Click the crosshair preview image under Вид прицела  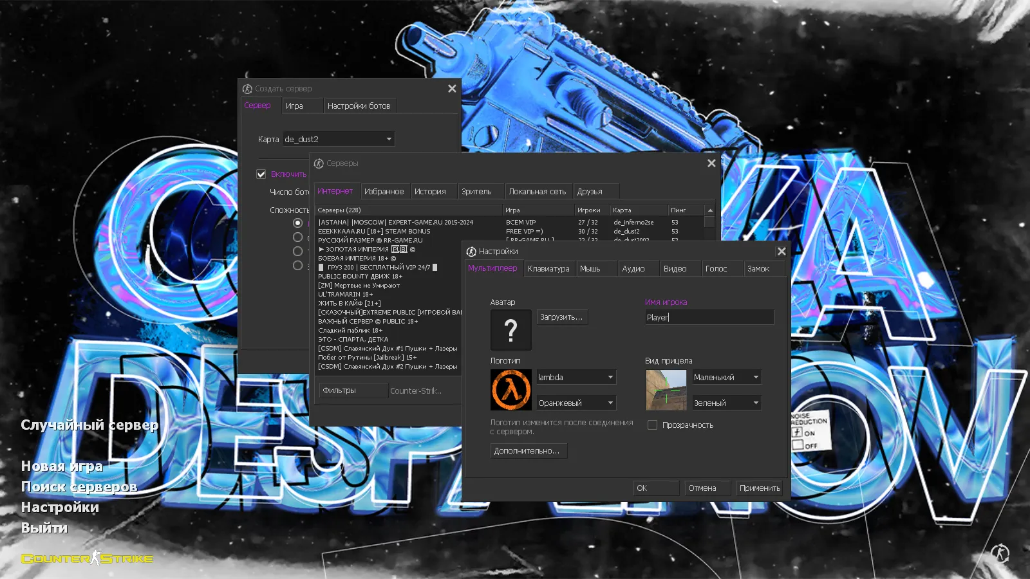[665, 389]
